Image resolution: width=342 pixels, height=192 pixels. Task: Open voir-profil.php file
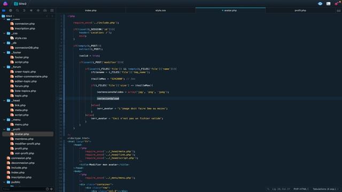pyautogui.click(x=22, y=153)
